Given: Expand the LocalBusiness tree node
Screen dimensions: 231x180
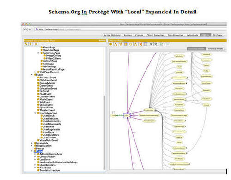Looking at the screenshot, I should tap(35, 165).
